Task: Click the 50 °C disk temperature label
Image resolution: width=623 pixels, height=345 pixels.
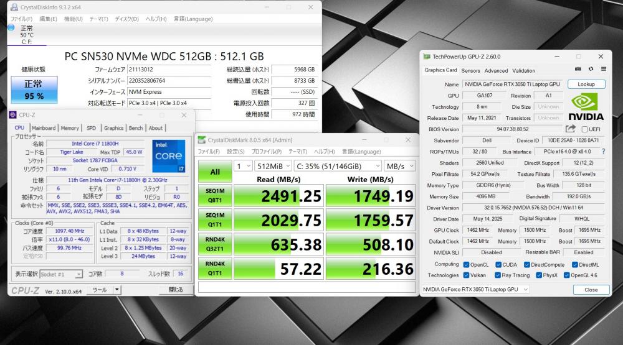Action: 27,35
